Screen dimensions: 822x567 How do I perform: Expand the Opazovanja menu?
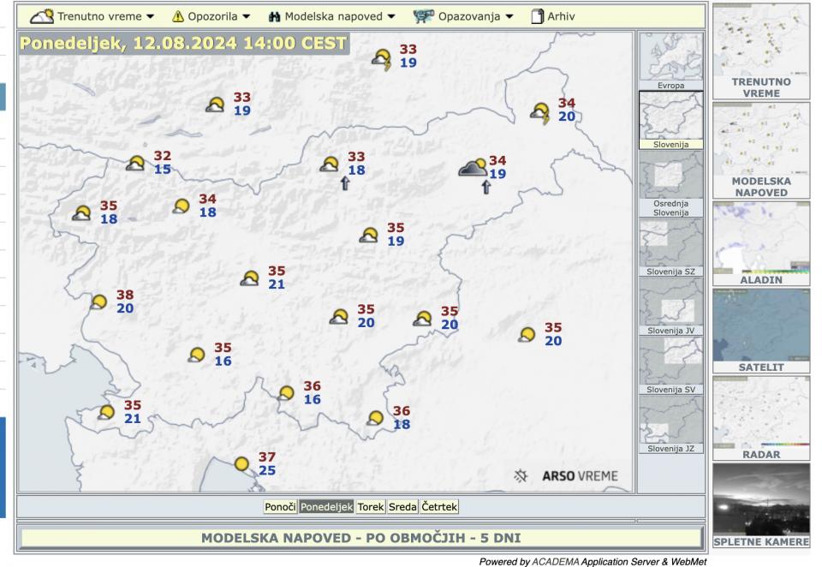pyautogui.click(x=462, y=16)
